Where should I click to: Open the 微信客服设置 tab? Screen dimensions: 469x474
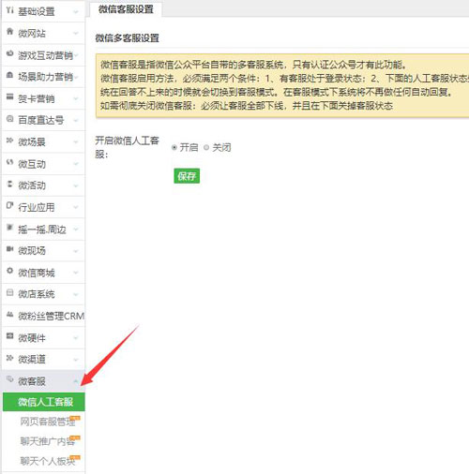tap(126, 9)
